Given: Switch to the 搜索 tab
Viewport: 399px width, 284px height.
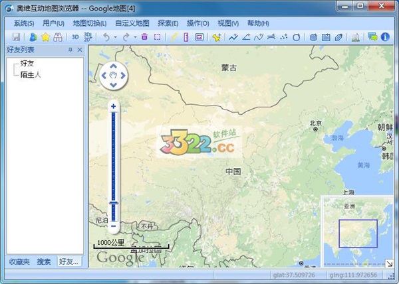Looking at the screenshot, I should click(x=44, y=261).
